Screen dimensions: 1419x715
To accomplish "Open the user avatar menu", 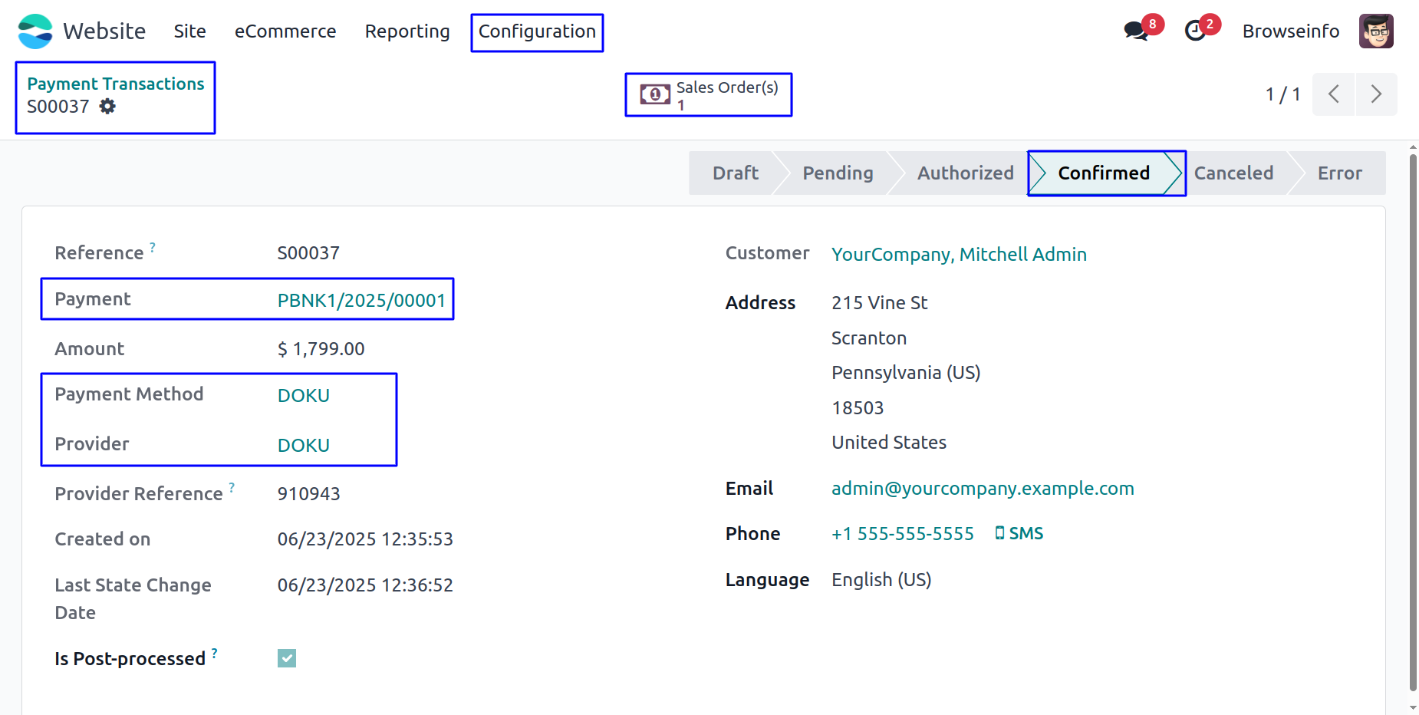I will pyautogui.click(x=1376, y=31).
